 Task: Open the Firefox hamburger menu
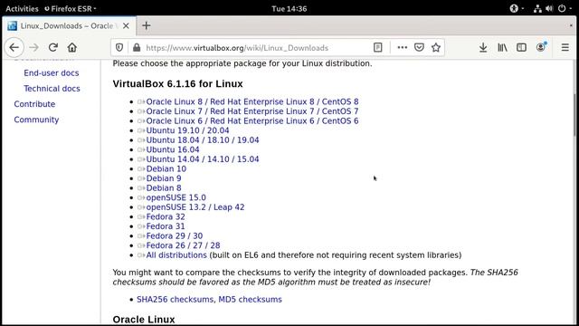565,47
